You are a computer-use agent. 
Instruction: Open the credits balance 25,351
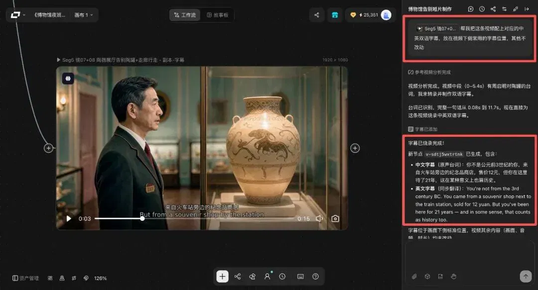click(x=364, y=15)
